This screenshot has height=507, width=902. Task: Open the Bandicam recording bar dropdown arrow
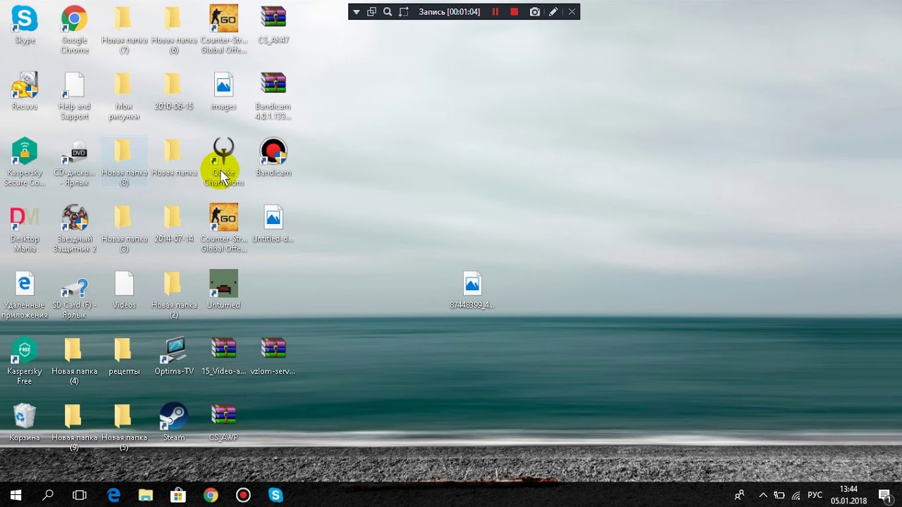[x=357, y=12]
